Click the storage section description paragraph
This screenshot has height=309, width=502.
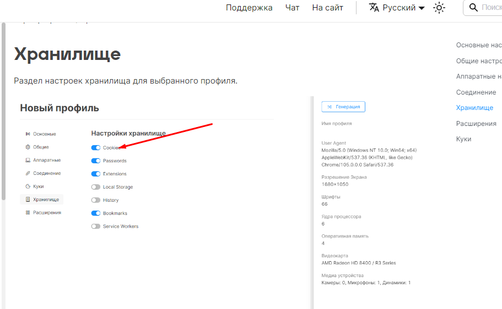(x=126, y=81)
